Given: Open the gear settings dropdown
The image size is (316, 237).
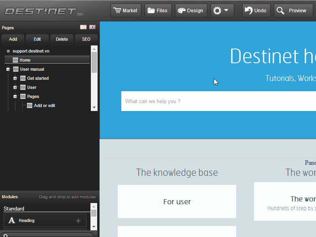Looking at the screenshot, I should pyautogui.click(x=222, y=11).
